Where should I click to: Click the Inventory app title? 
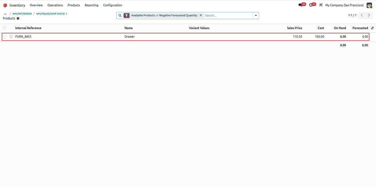click(17, 5)
